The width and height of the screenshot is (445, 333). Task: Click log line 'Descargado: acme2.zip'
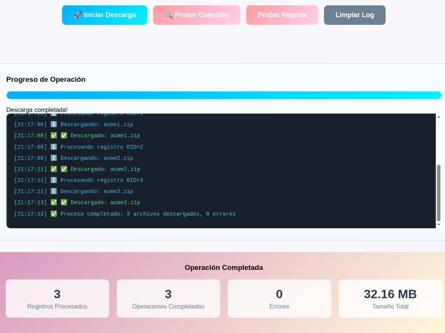coord(105,169)
